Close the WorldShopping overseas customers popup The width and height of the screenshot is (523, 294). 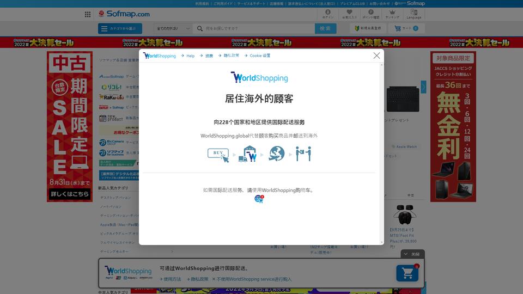[x=376, y=56]
